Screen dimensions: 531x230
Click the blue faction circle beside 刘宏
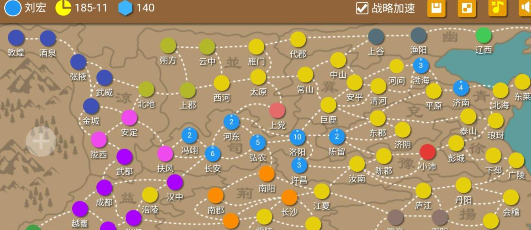(13, 8)
